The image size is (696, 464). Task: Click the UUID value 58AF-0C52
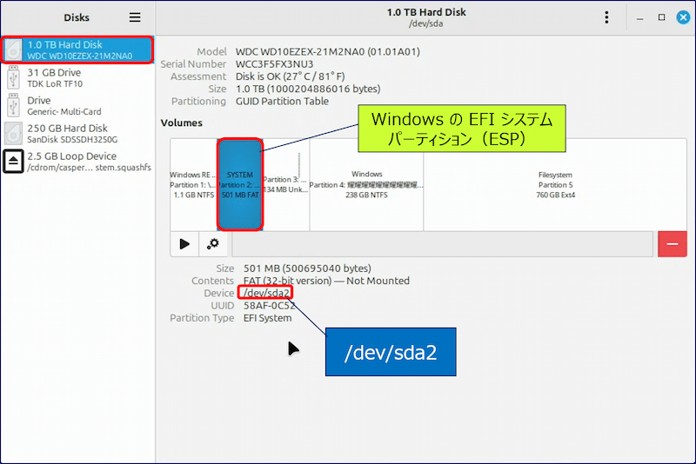click(x=269, y=305)
